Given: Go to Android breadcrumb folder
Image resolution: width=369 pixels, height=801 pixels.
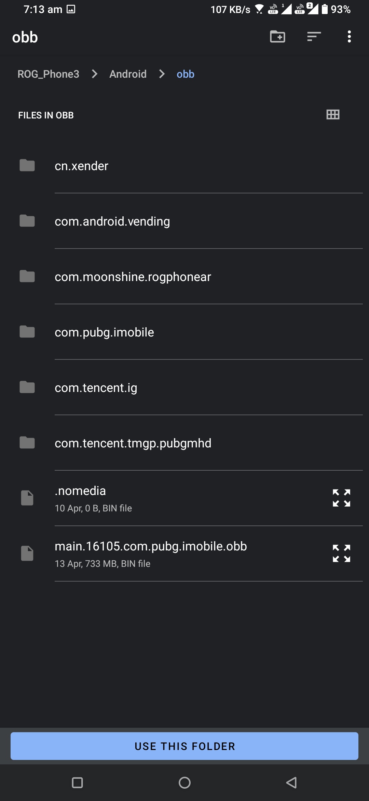Looking at the screenshot, I should click(x=128, y=74).
